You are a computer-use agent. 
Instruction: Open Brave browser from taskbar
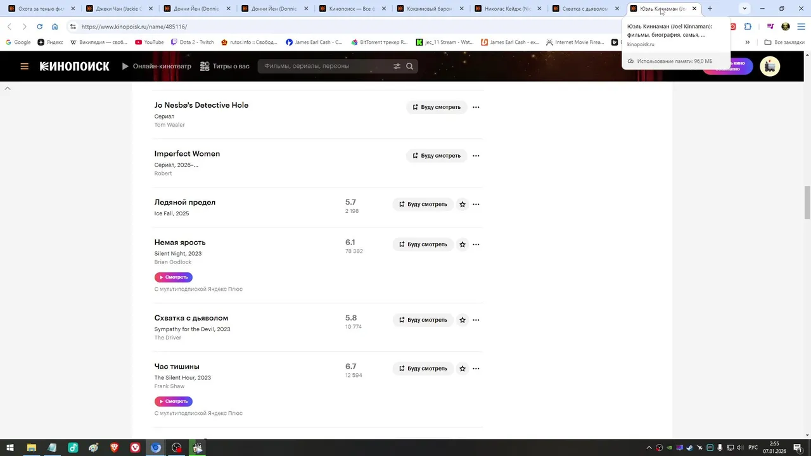(114, 448)
